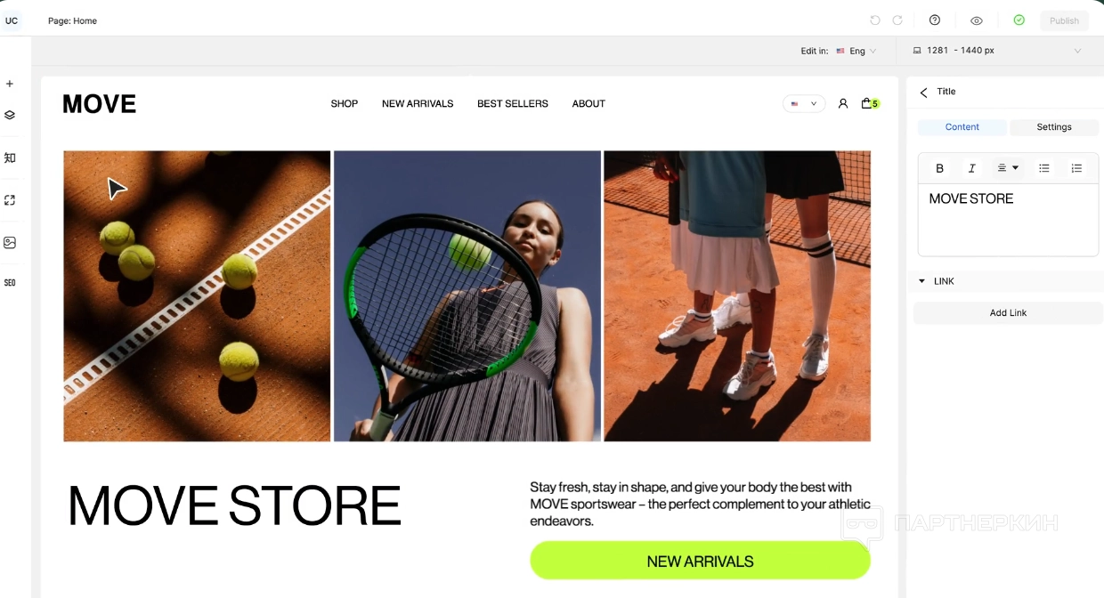The image size is (1104, 598).
Task: Click the MOVE STORE text field
Action: point(1008,220)
